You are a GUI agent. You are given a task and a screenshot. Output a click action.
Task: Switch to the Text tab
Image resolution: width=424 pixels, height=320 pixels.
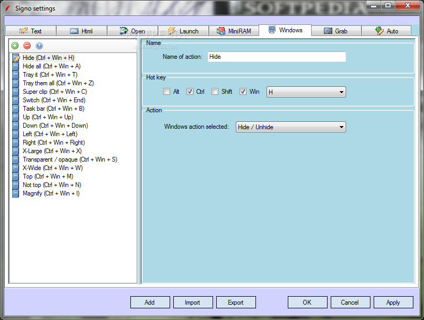tap(31, 31)
